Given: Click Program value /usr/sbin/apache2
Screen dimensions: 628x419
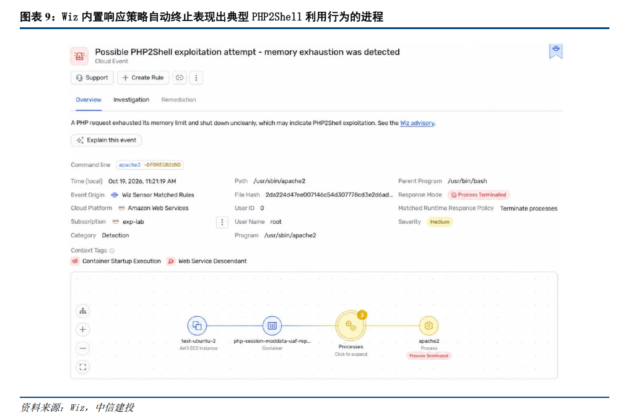Looking at the screenshot, I should pyautogui.click(x=290, y=236).
